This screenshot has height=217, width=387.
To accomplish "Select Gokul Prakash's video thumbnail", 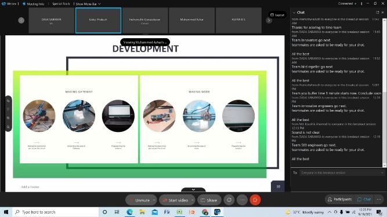I will [x=98, y=20].
